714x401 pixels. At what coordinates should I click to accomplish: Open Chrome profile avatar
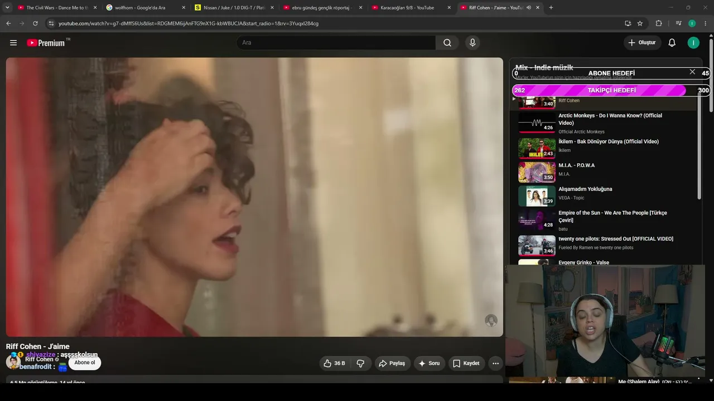692,23
